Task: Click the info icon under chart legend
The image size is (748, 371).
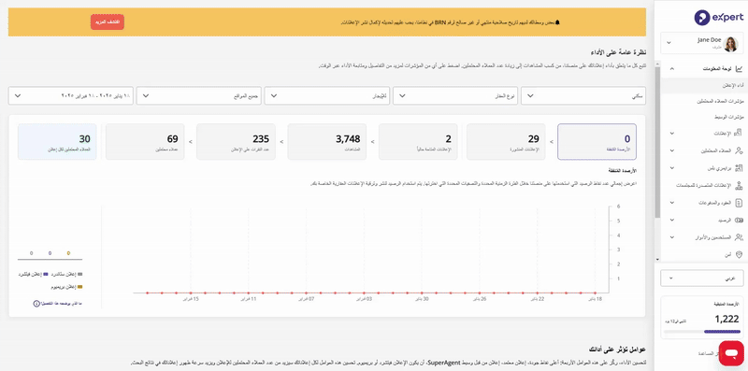Action: [x=36, y=304]
